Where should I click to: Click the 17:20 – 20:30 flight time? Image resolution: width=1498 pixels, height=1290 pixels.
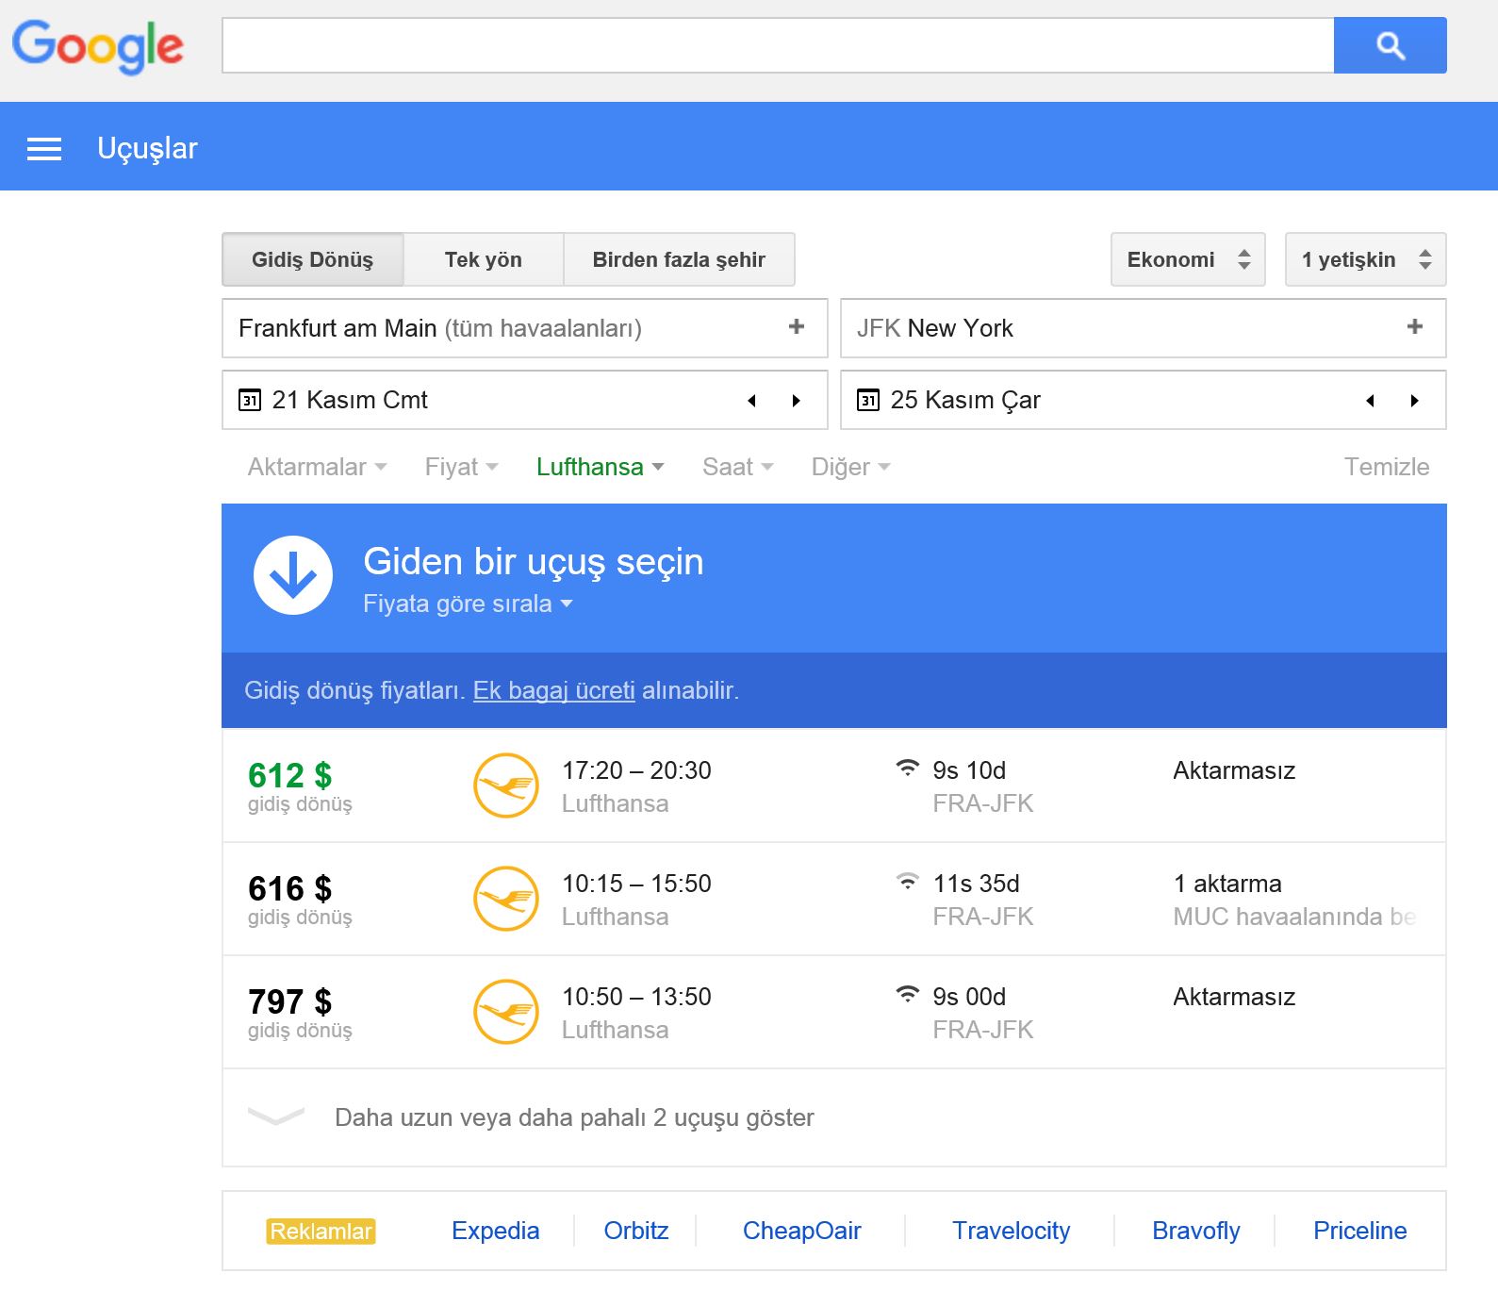636,770
